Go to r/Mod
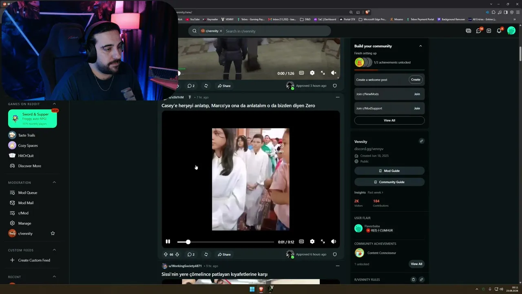 pos(23,213)
